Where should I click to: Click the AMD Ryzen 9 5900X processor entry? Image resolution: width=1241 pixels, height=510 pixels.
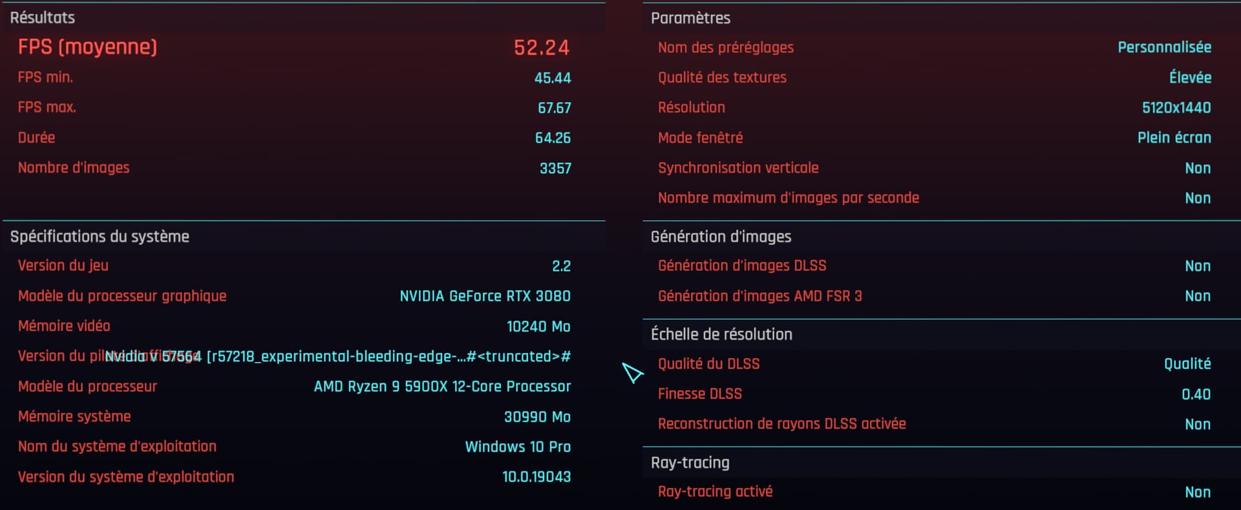[x=442, y=387]
